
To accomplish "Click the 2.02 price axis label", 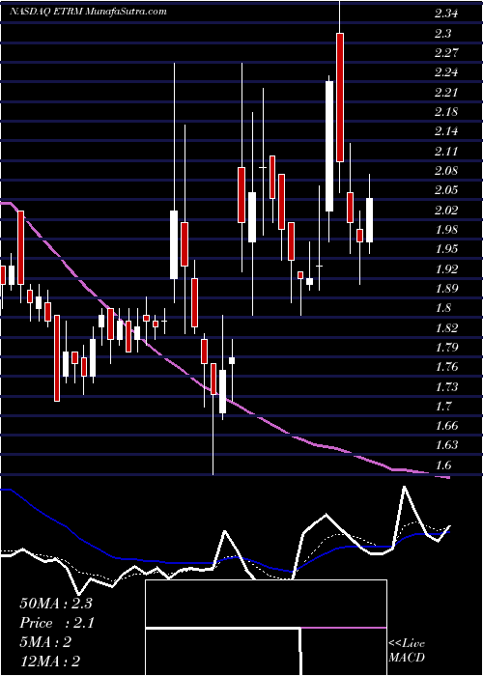I will (446, 211).
